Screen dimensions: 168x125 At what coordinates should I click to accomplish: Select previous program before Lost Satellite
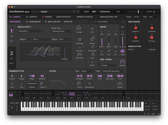coord(91,22)
